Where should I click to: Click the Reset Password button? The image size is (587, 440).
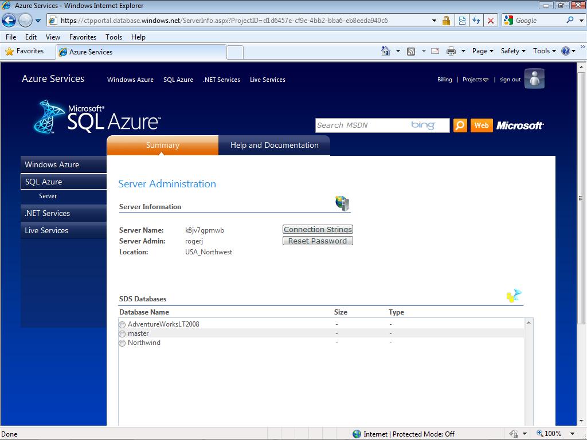(x=317, y=241)
